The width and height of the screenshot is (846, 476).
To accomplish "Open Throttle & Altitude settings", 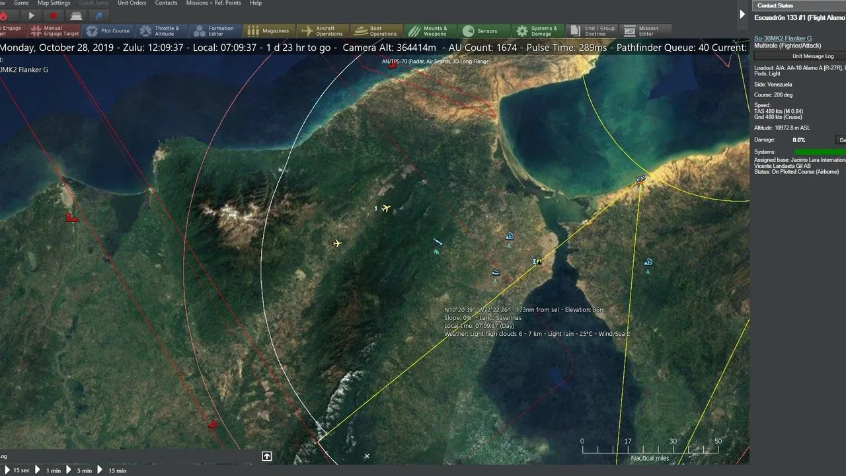I will (161, 31).
